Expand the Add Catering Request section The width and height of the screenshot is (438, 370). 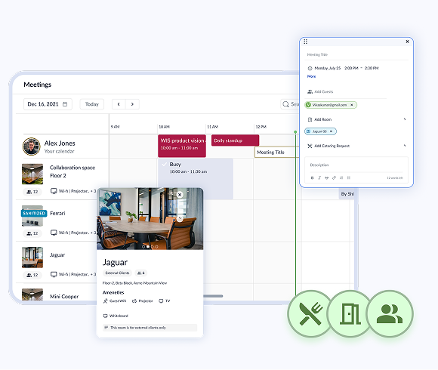[x=405, y=146]
